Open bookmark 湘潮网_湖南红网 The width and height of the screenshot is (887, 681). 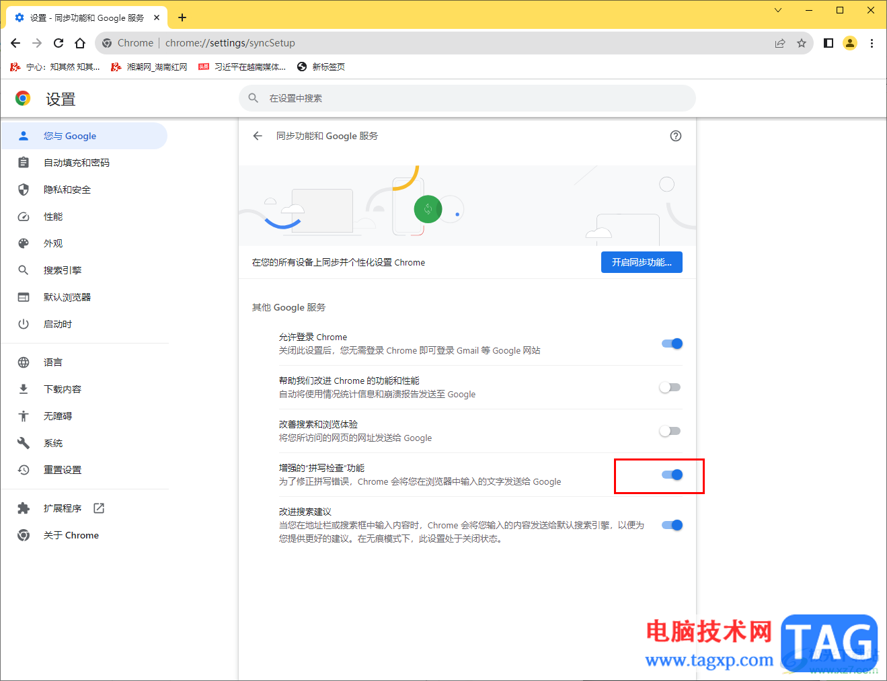point(149,67)
